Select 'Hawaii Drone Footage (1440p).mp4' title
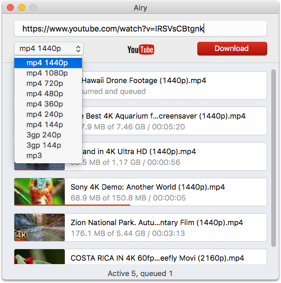 (x=144, y=81)
